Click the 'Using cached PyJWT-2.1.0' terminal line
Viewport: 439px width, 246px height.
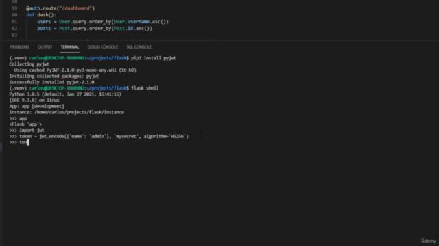pos(75,70)
